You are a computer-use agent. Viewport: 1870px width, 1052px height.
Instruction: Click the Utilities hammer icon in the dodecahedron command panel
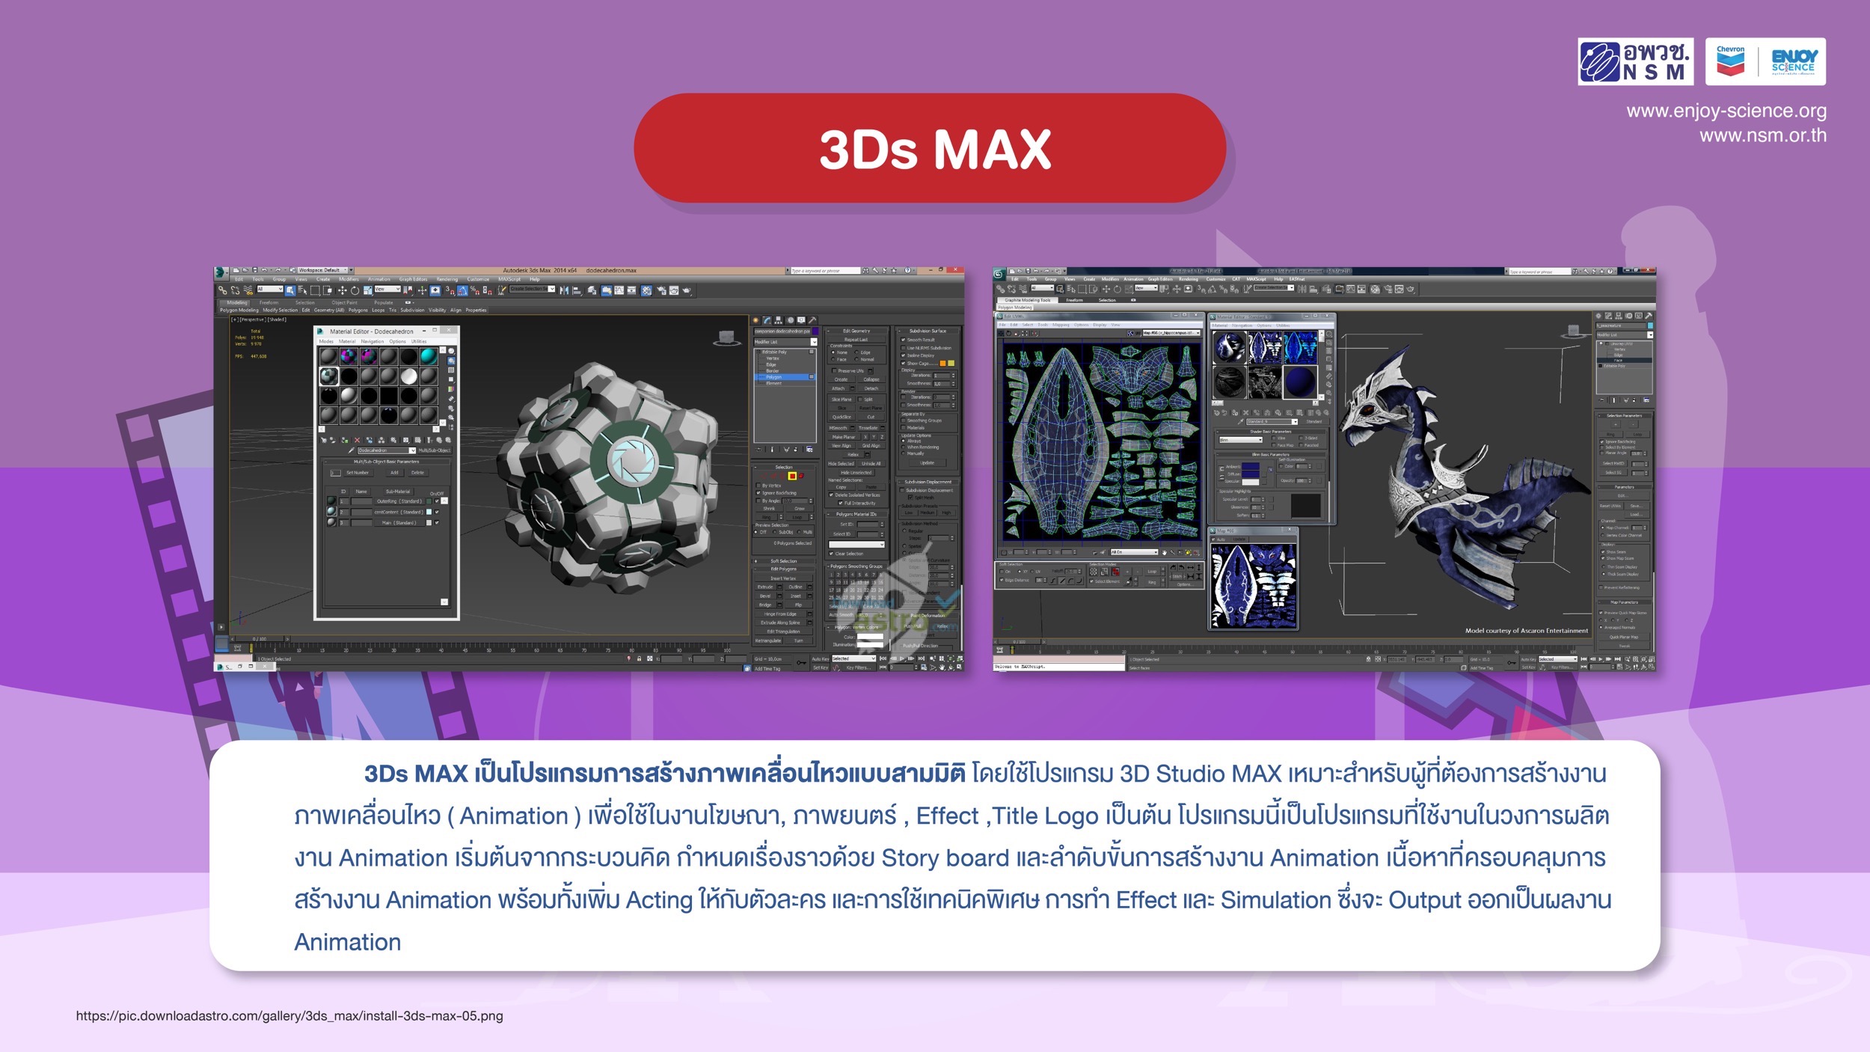coord(812,320)
